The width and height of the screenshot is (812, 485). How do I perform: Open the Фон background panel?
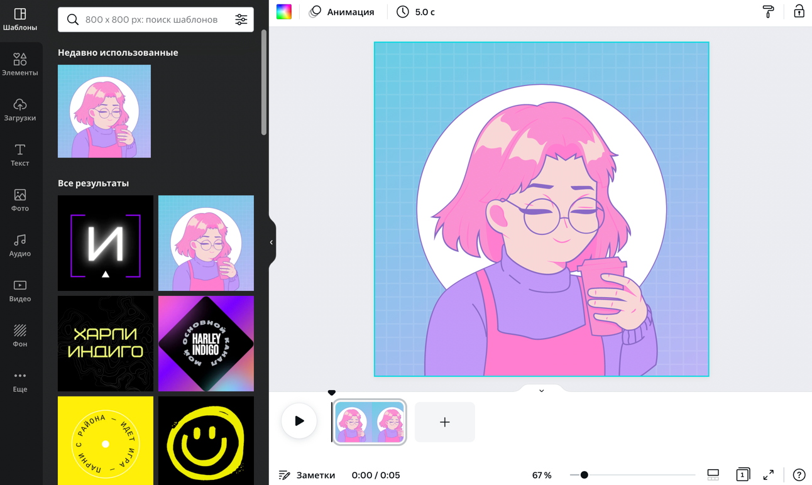pyautogui.click(x=20, y=335)
